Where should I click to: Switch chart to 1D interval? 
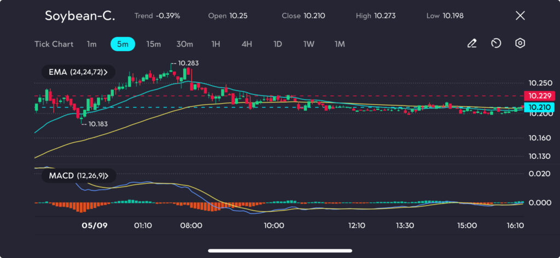277,44
